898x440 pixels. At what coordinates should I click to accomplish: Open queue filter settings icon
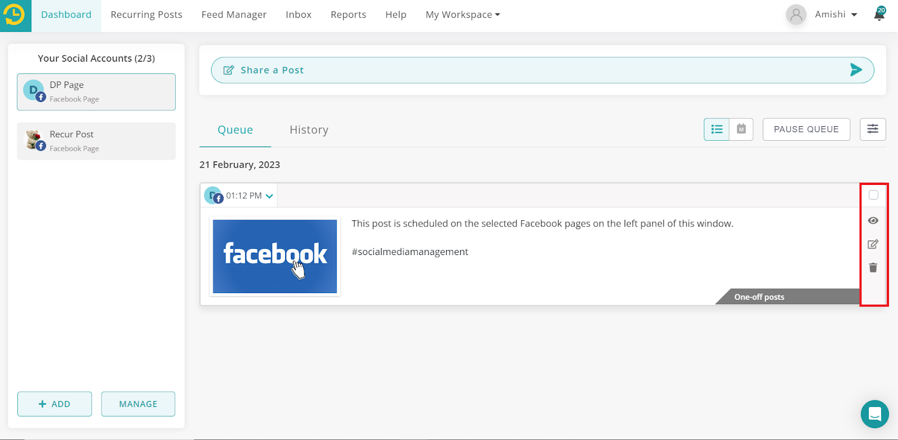tap(873, 129)
